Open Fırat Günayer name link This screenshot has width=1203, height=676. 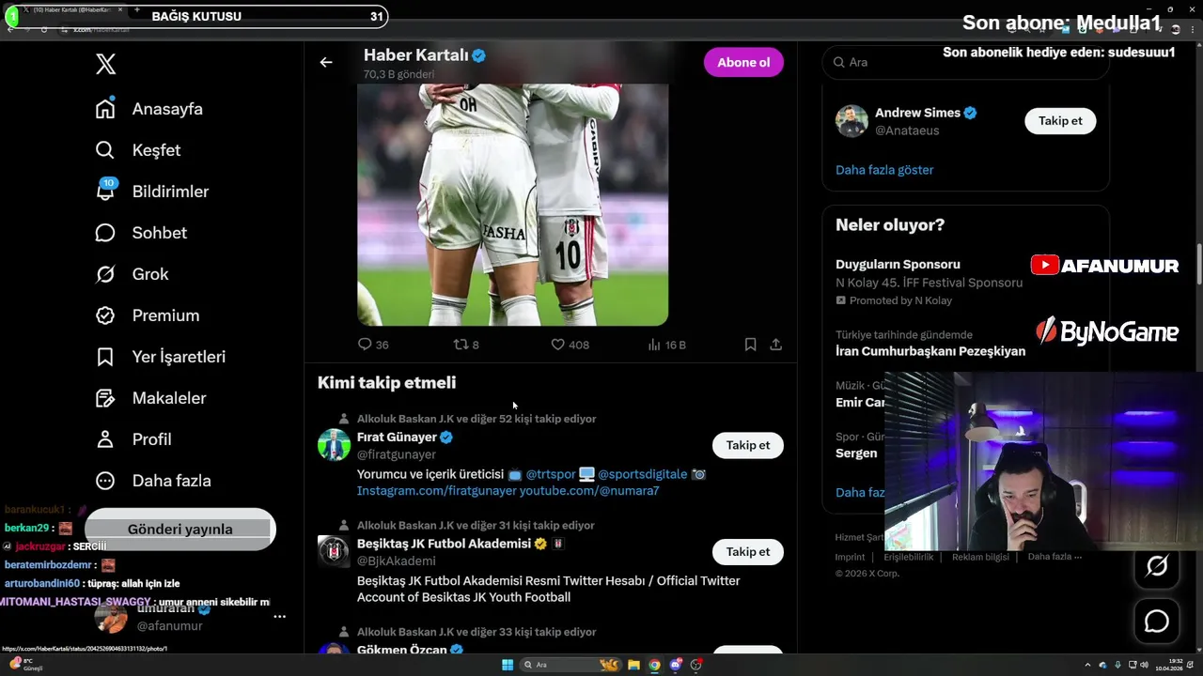[397, 438]
